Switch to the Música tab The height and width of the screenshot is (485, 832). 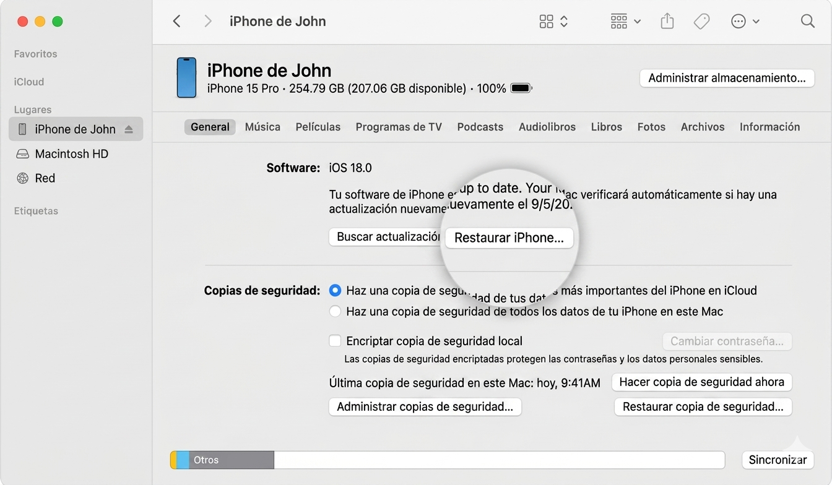pyautogui.click(x=262, y=127)
